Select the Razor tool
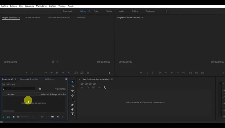 pyautogui.click(x=72, y=95)
